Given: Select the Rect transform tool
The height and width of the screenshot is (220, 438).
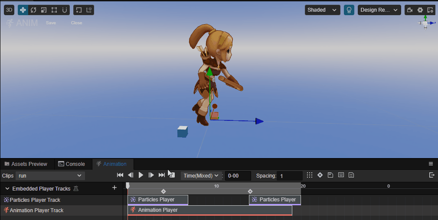Looking at the screenshot, I should coord(54,10).
